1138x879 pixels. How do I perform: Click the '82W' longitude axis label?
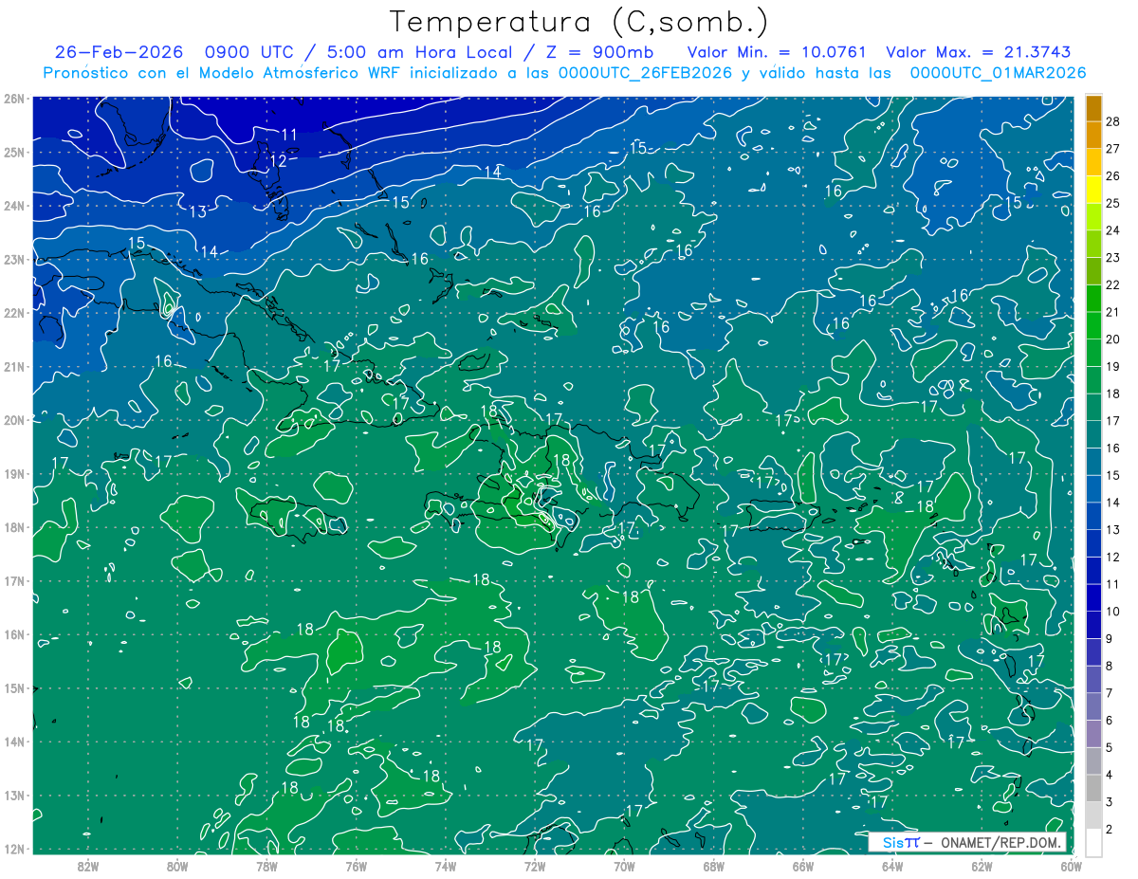point(88,867)
